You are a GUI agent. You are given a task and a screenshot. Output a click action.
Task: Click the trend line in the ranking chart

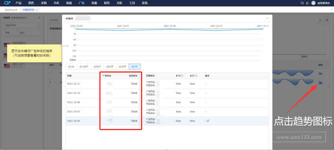[169, 29]
